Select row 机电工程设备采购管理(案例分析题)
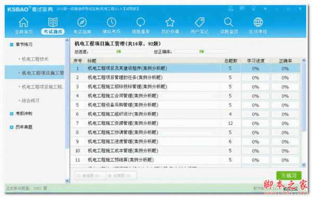 pos(186,105)
